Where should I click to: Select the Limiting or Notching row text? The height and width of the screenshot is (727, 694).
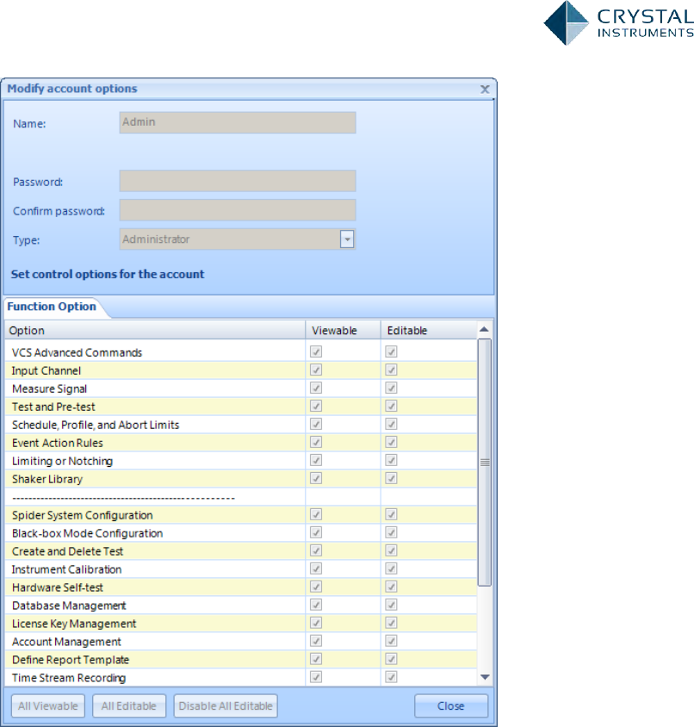[x=62, y=461]
